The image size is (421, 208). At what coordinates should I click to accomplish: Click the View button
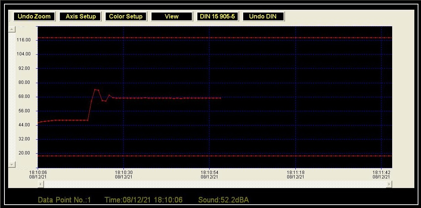click(x=172, y=16)
